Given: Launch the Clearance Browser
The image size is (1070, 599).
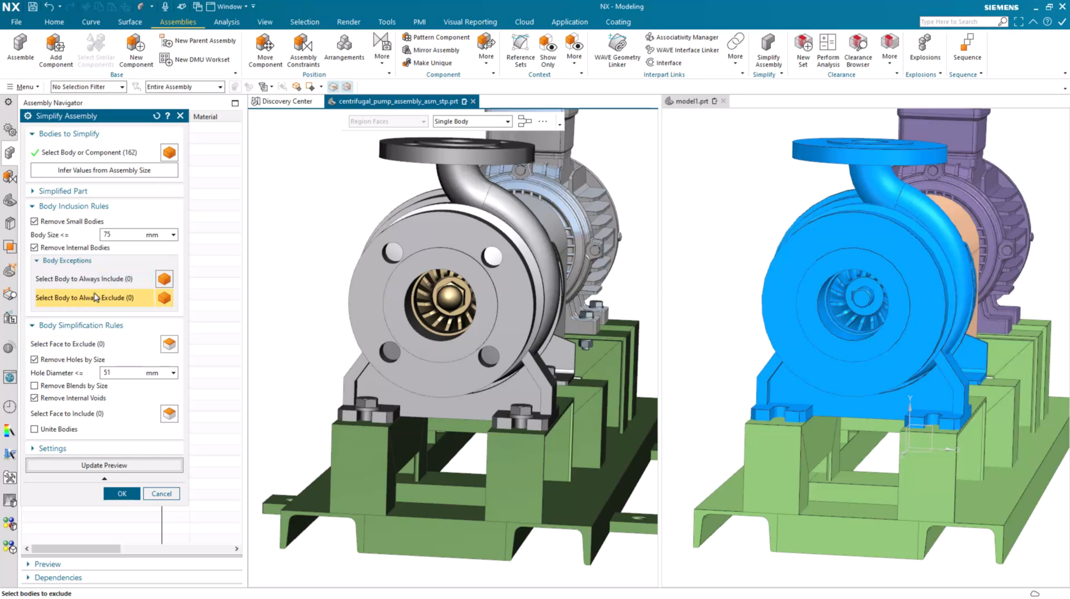Looking at the screenshot, I should (857, 50).
